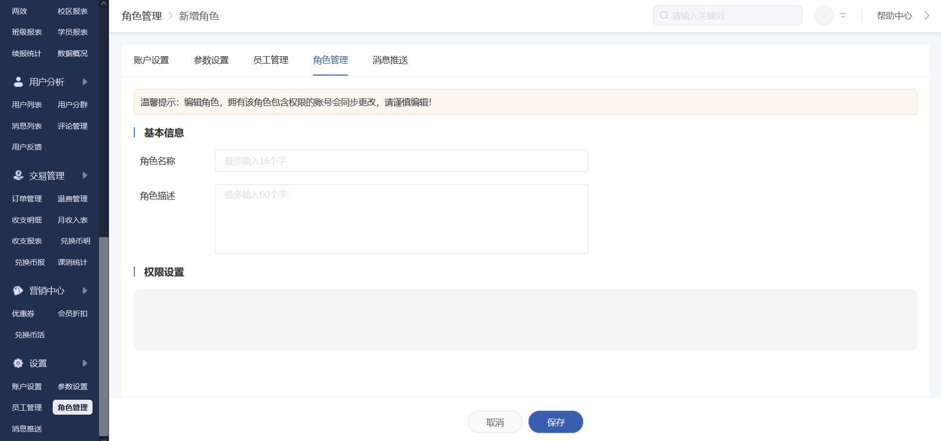The height and width of the screenshot is (441, 941).
Task: Open 收支报表 in sidebar
Action: pos(27,241)
